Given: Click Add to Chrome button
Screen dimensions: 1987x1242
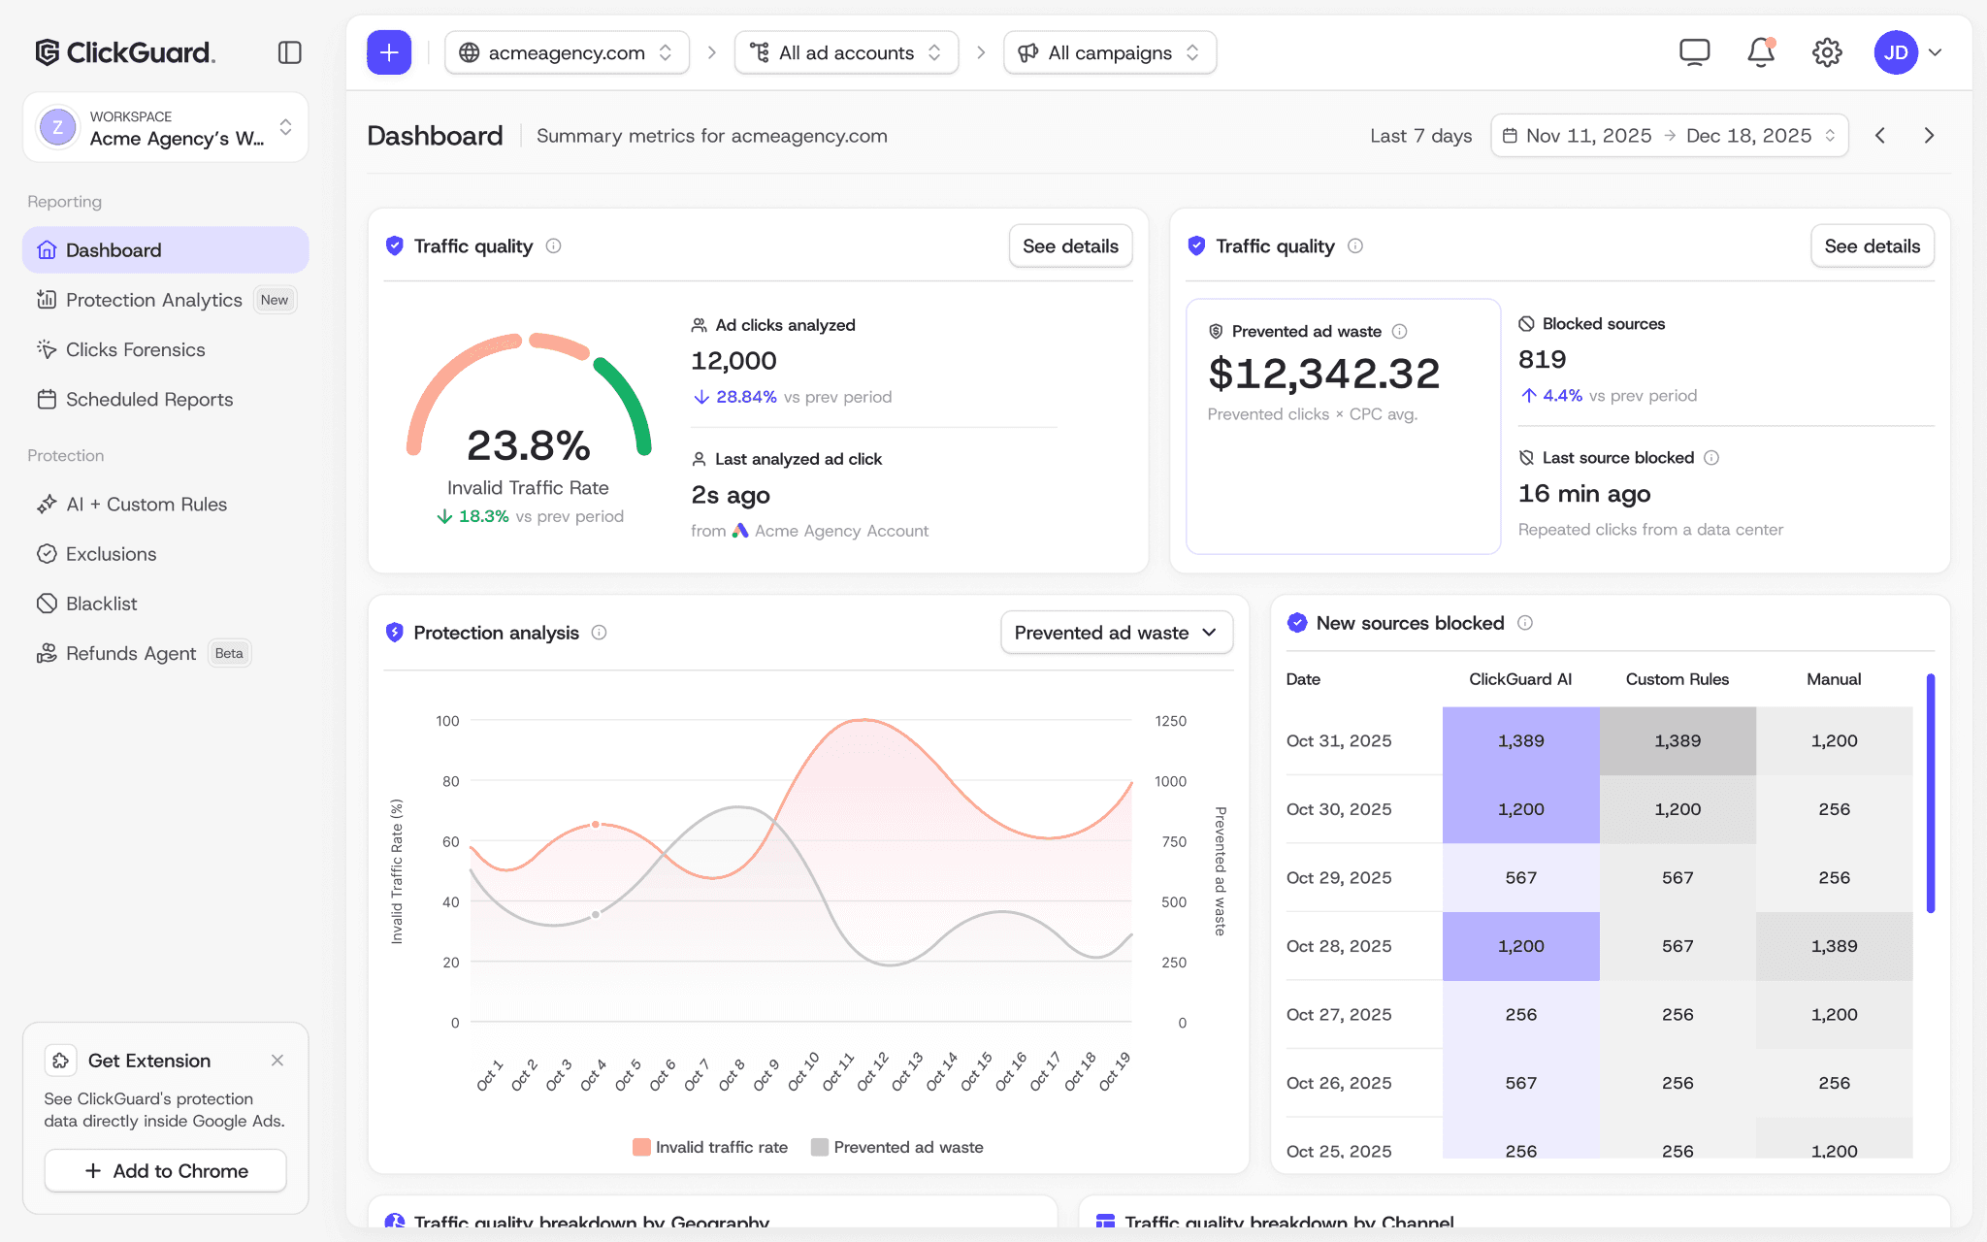Looking at the screenshot, I should [x=166, y=1171].
